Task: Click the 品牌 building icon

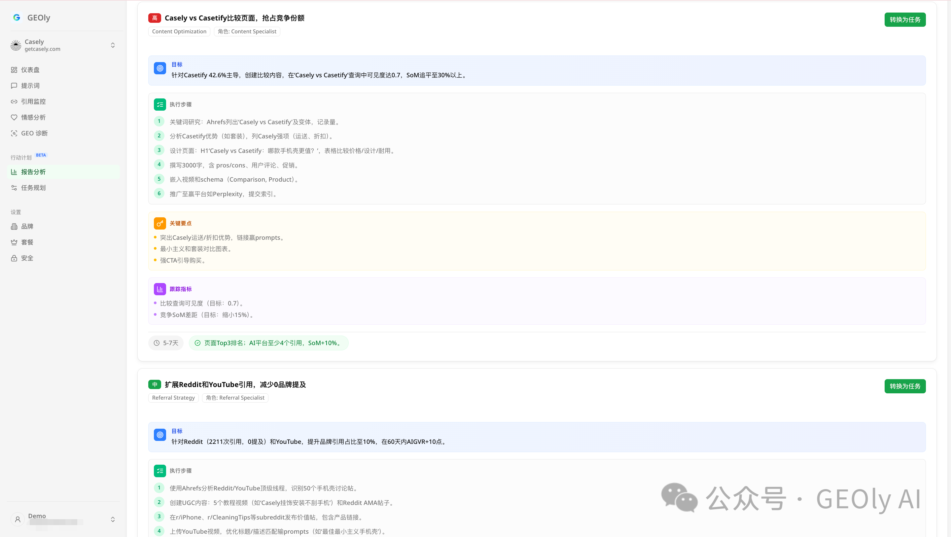Action: (14, 227)
